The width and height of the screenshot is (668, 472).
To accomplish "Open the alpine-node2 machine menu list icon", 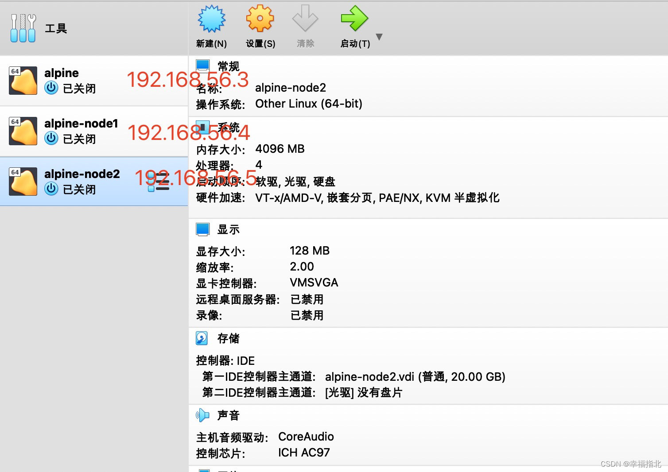I will click(159, 182).
